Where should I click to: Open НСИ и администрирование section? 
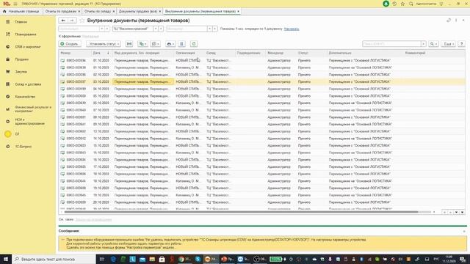(x=29, y=122)
